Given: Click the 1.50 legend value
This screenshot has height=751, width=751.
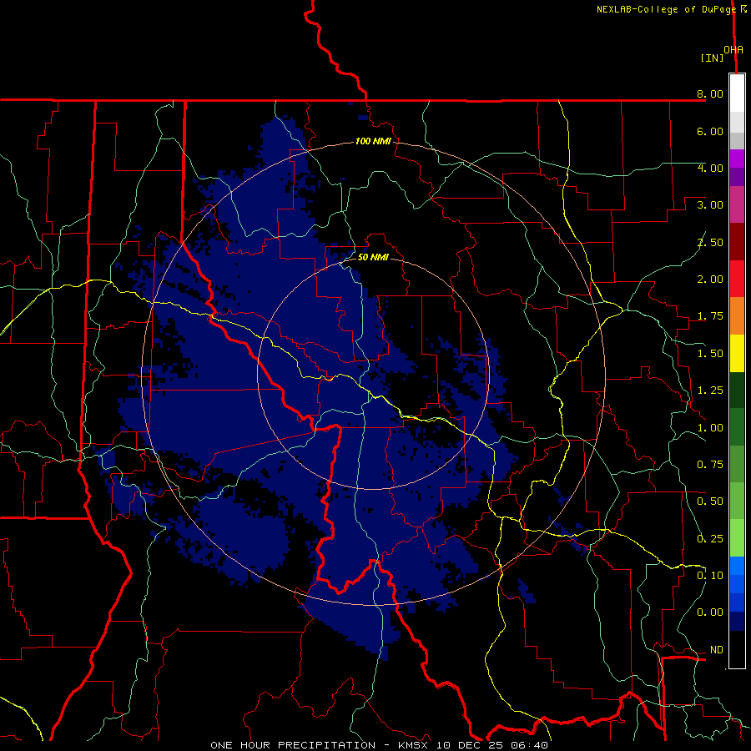Looking at the screenshot, I should pos(710,354).
